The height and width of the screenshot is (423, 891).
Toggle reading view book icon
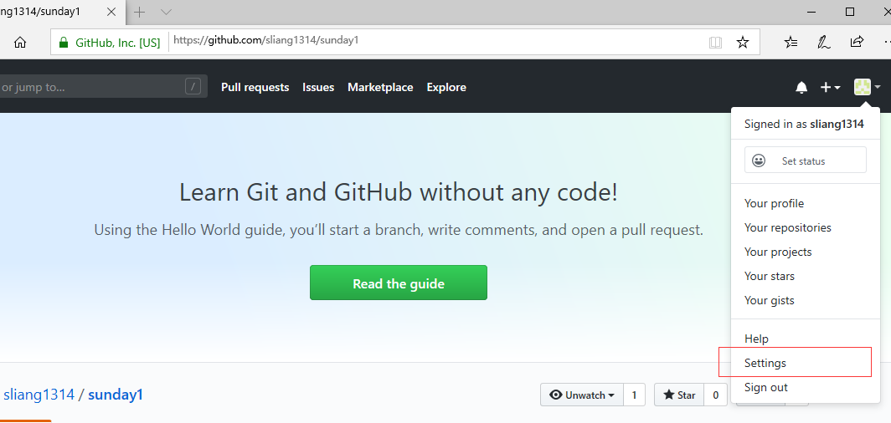pyautogui.click(x=715, y=43)
